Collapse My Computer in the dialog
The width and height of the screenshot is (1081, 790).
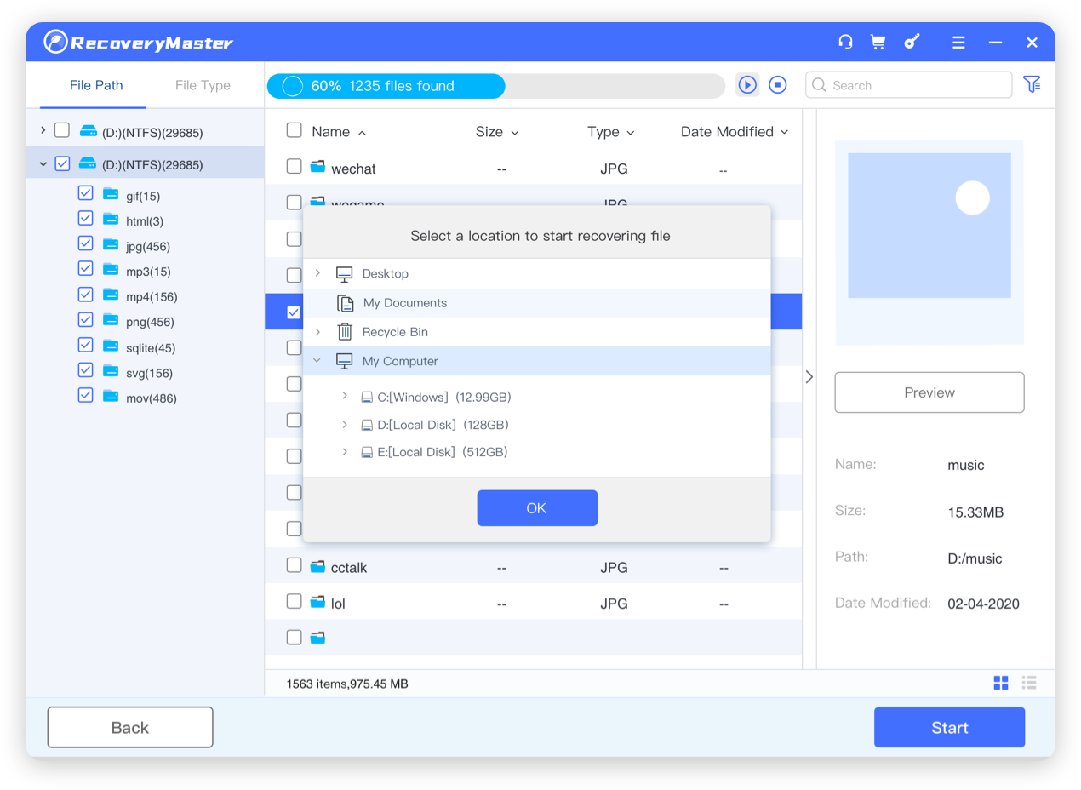pos(317,360)
